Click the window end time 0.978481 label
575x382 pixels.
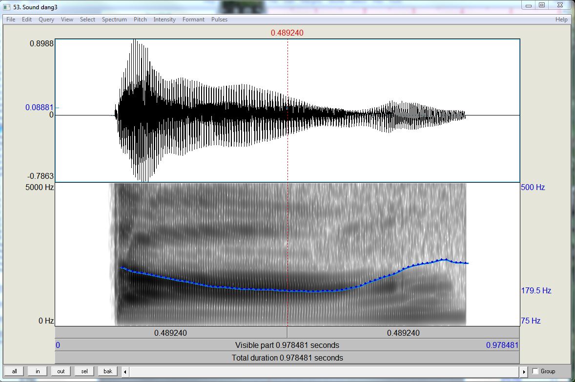pos(502,345)
